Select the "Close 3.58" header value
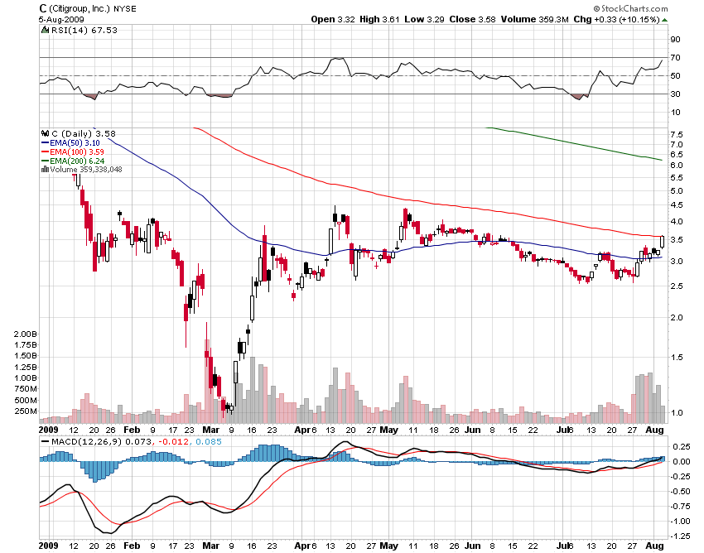This screenshot has height=553, width=704. pos(472,19)
